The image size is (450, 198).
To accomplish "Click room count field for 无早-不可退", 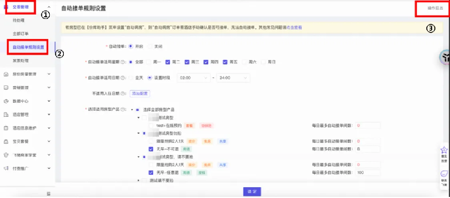I will (x=368, y=149).
